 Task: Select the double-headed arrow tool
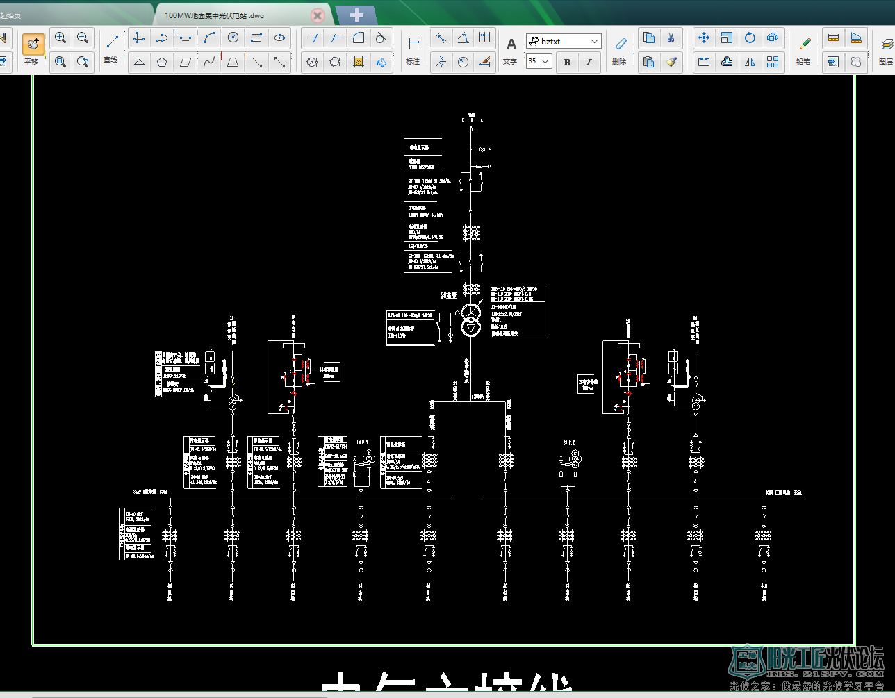[279, 62]
